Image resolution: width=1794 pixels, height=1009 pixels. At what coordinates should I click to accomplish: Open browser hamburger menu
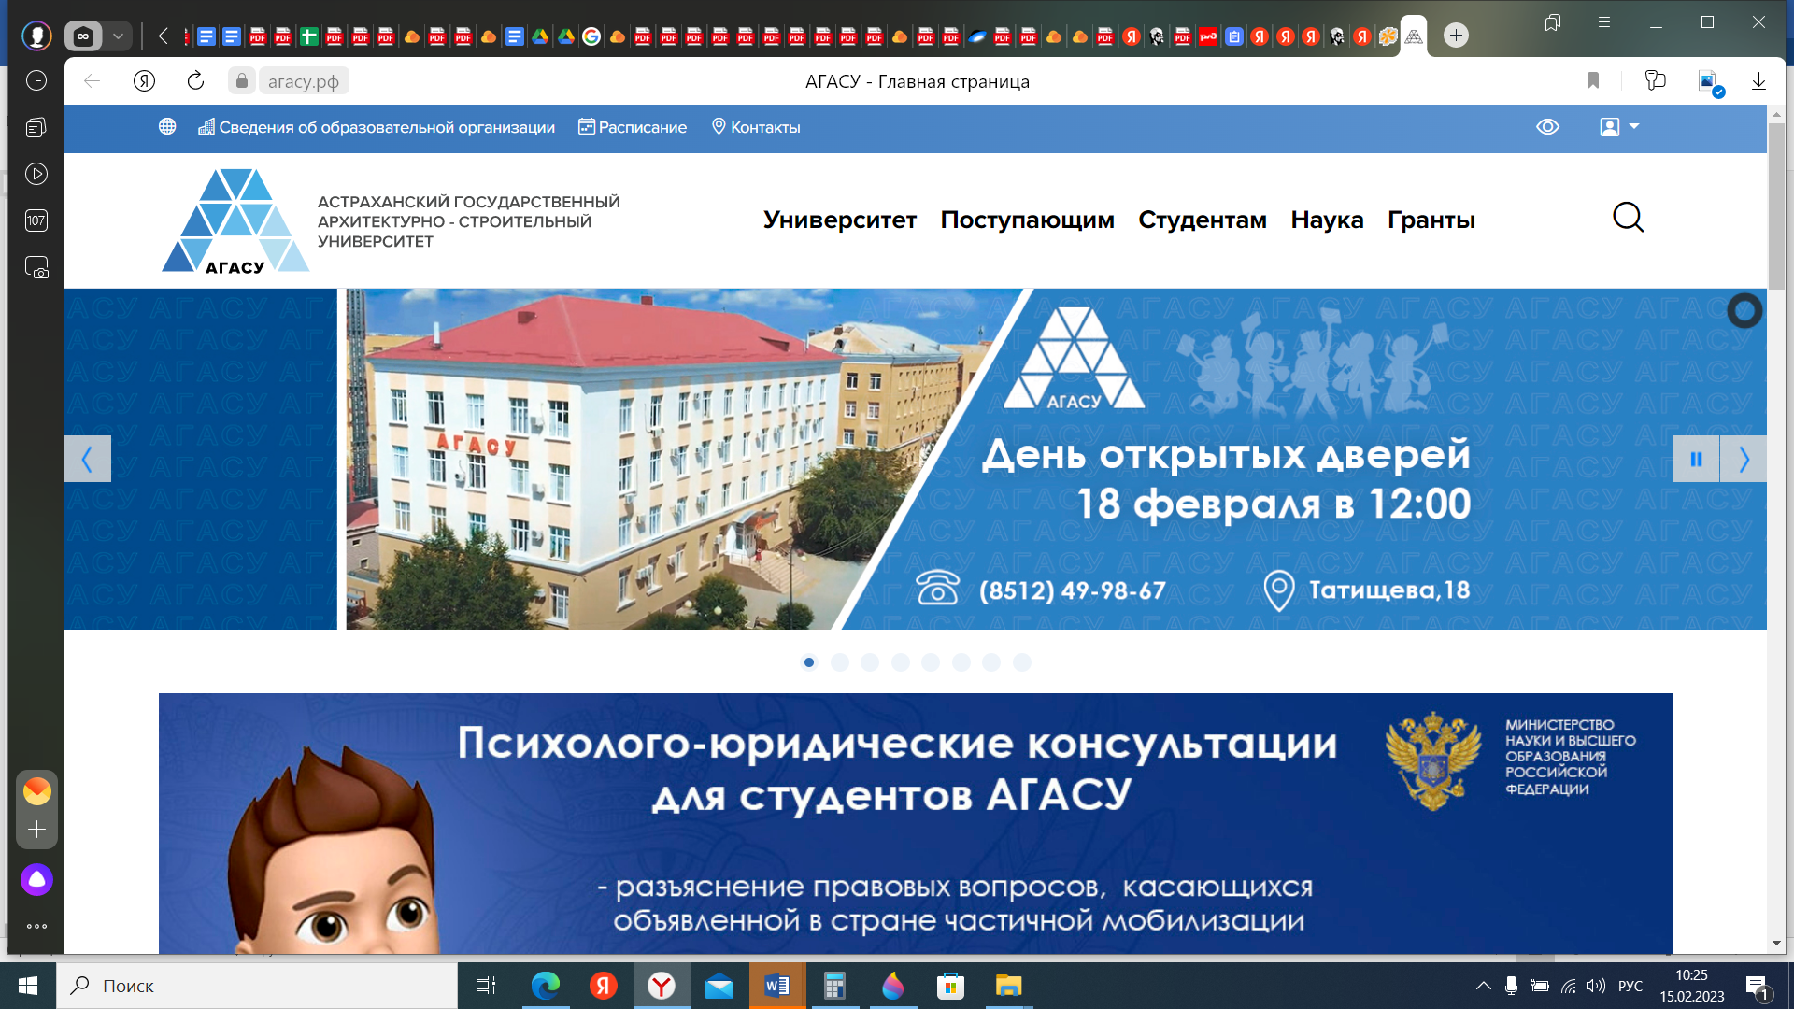pyautogui.click(x=1604, y=22)
